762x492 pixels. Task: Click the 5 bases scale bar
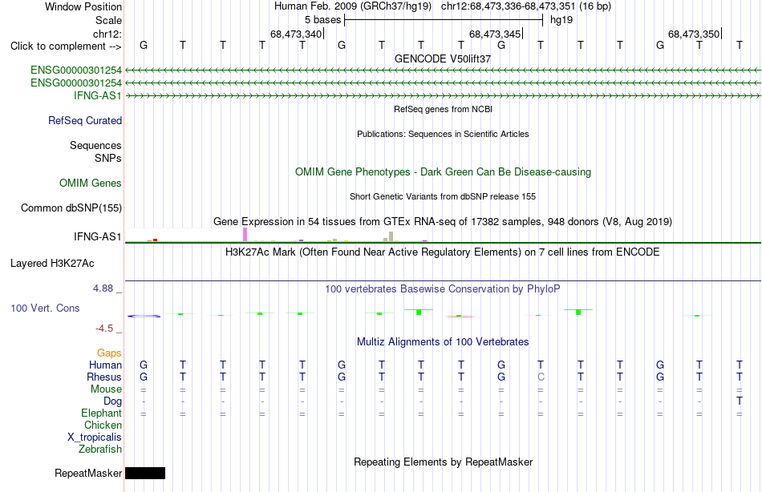coord(444,20)
